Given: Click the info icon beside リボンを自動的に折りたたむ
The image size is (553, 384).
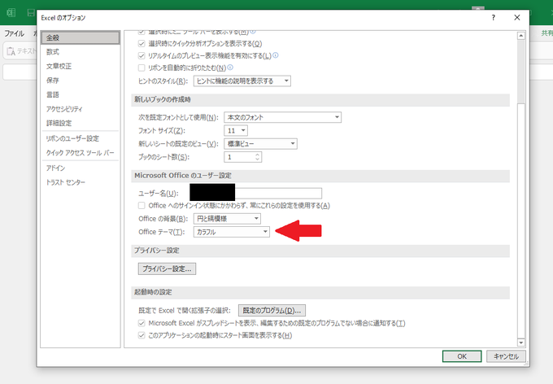Looking at the screenshot, I should point(230,67).
